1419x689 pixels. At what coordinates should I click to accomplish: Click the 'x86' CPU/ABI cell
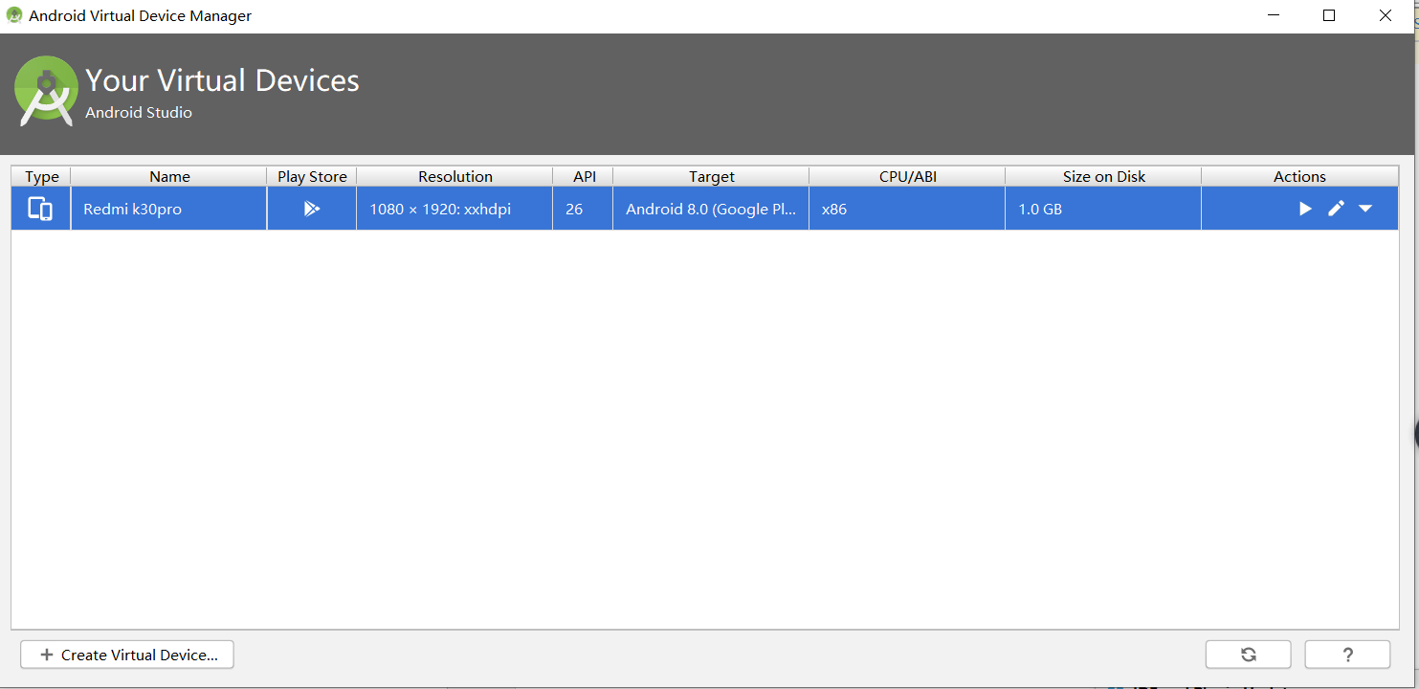(x=907, y=209)
